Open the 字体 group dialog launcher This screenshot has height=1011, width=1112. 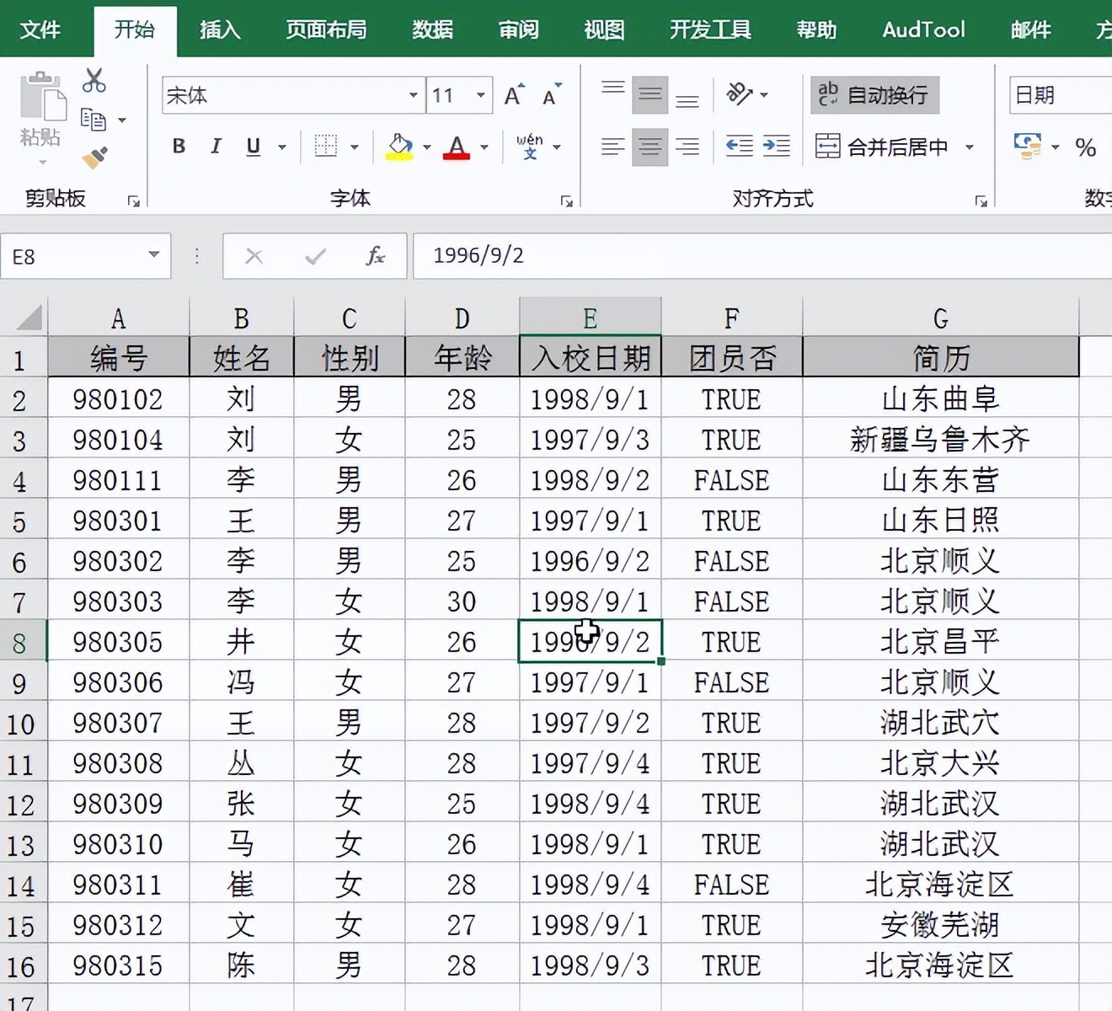pyautogui.click(x=567, y=201)
